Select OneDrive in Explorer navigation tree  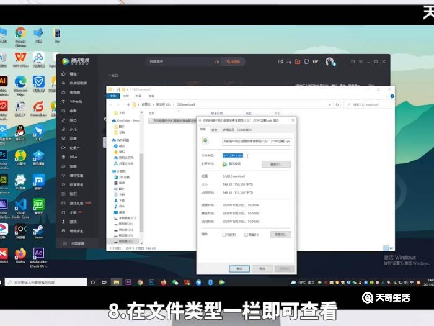[x=126, y=121]
